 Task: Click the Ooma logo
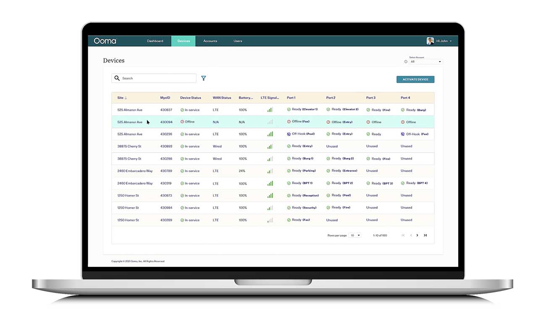coord(105,41)
